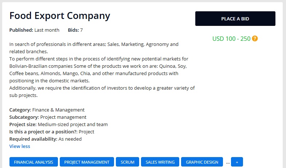Collapse details with the View less link

(20, 146)
